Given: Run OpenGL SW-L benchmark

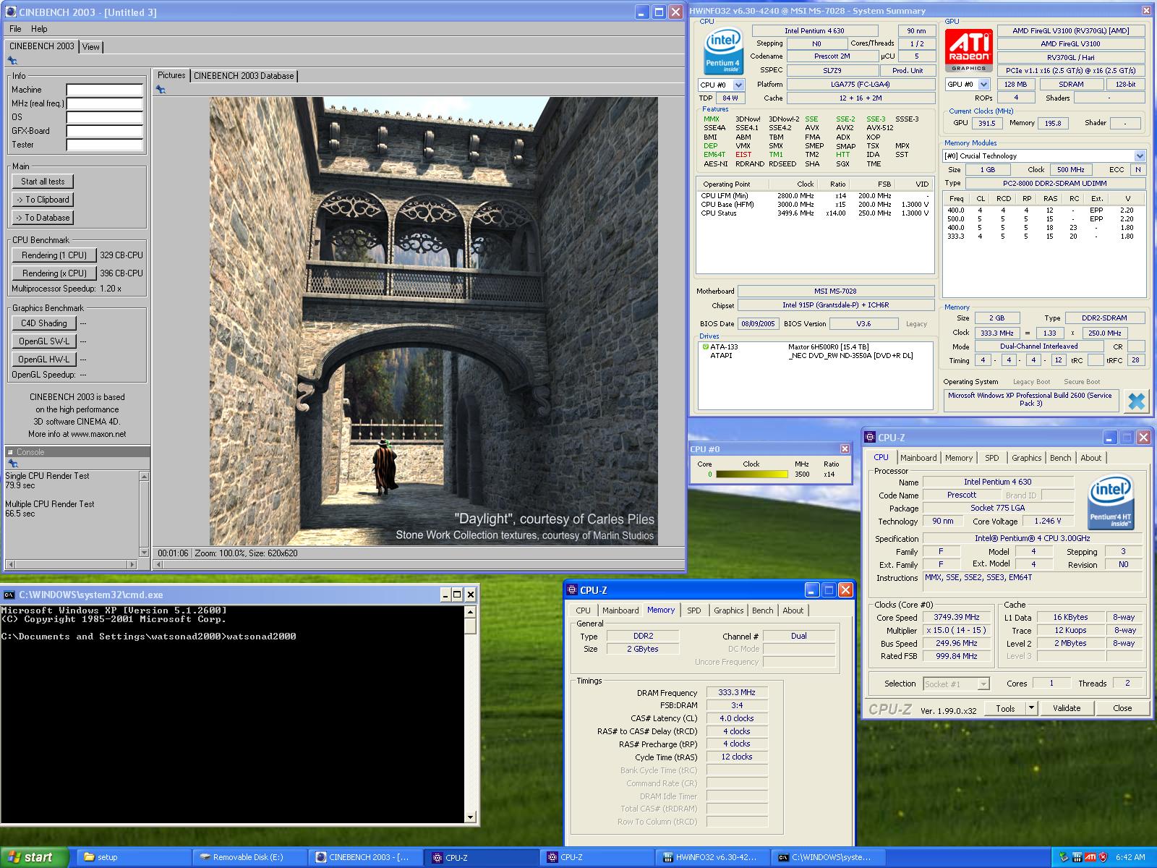Looking at the screenshot, I should (x=44, y=341).
